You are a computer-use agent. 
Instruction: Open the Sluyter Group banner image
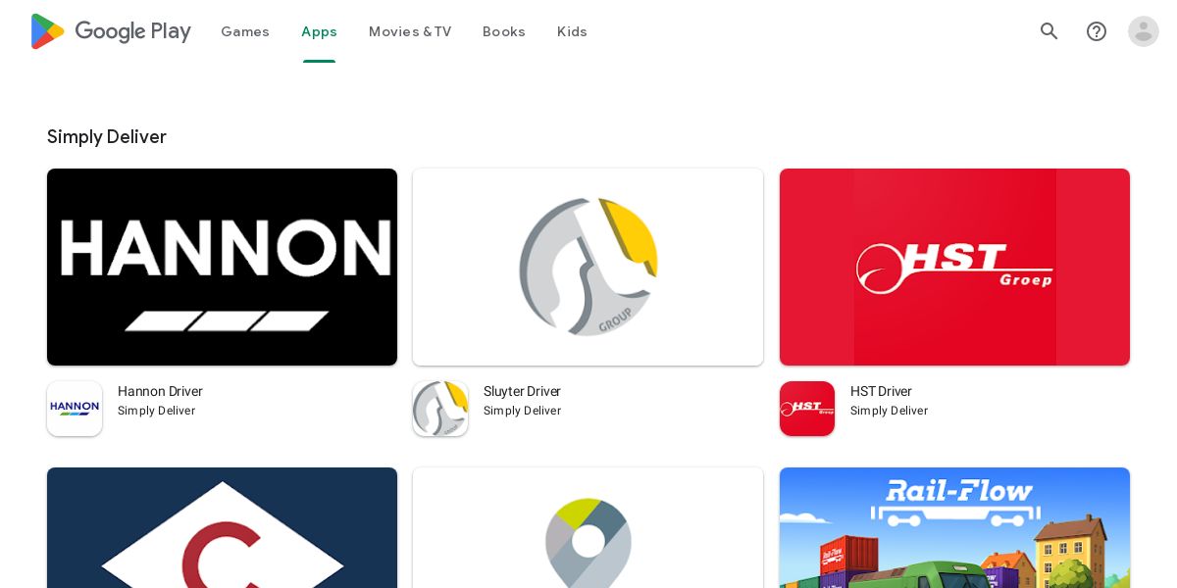pyautogui.click(x=588, y=267)
